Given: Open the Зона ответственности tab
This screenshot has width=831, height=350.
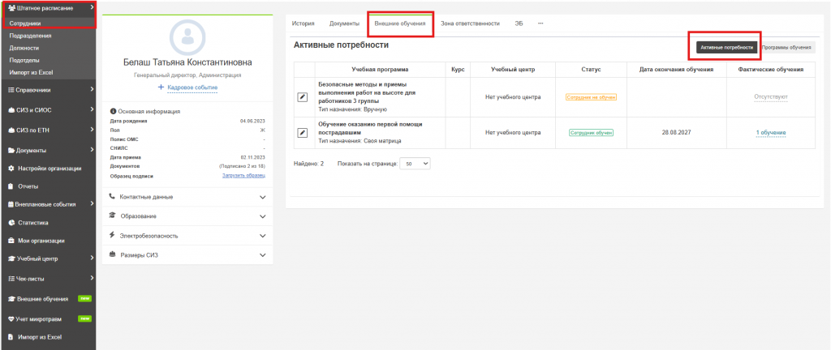Looking at the screenshot, I should (470, 23).
